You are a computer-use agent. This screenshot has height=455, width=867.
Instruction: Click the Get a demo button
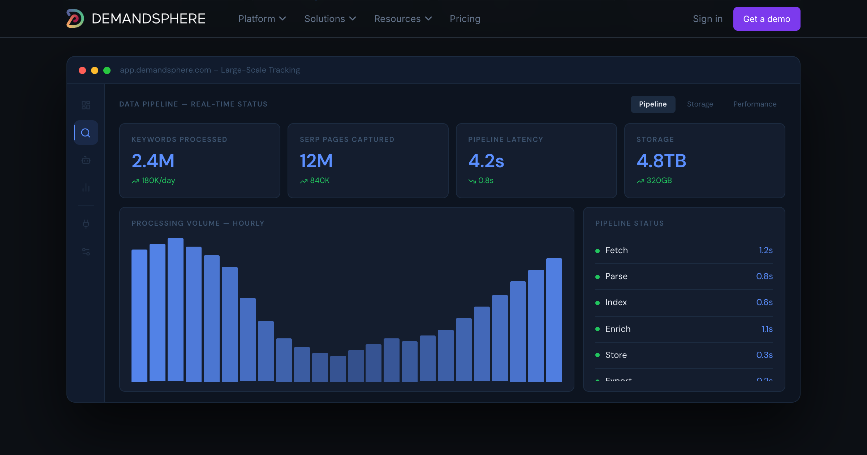(x=767, y=19)
